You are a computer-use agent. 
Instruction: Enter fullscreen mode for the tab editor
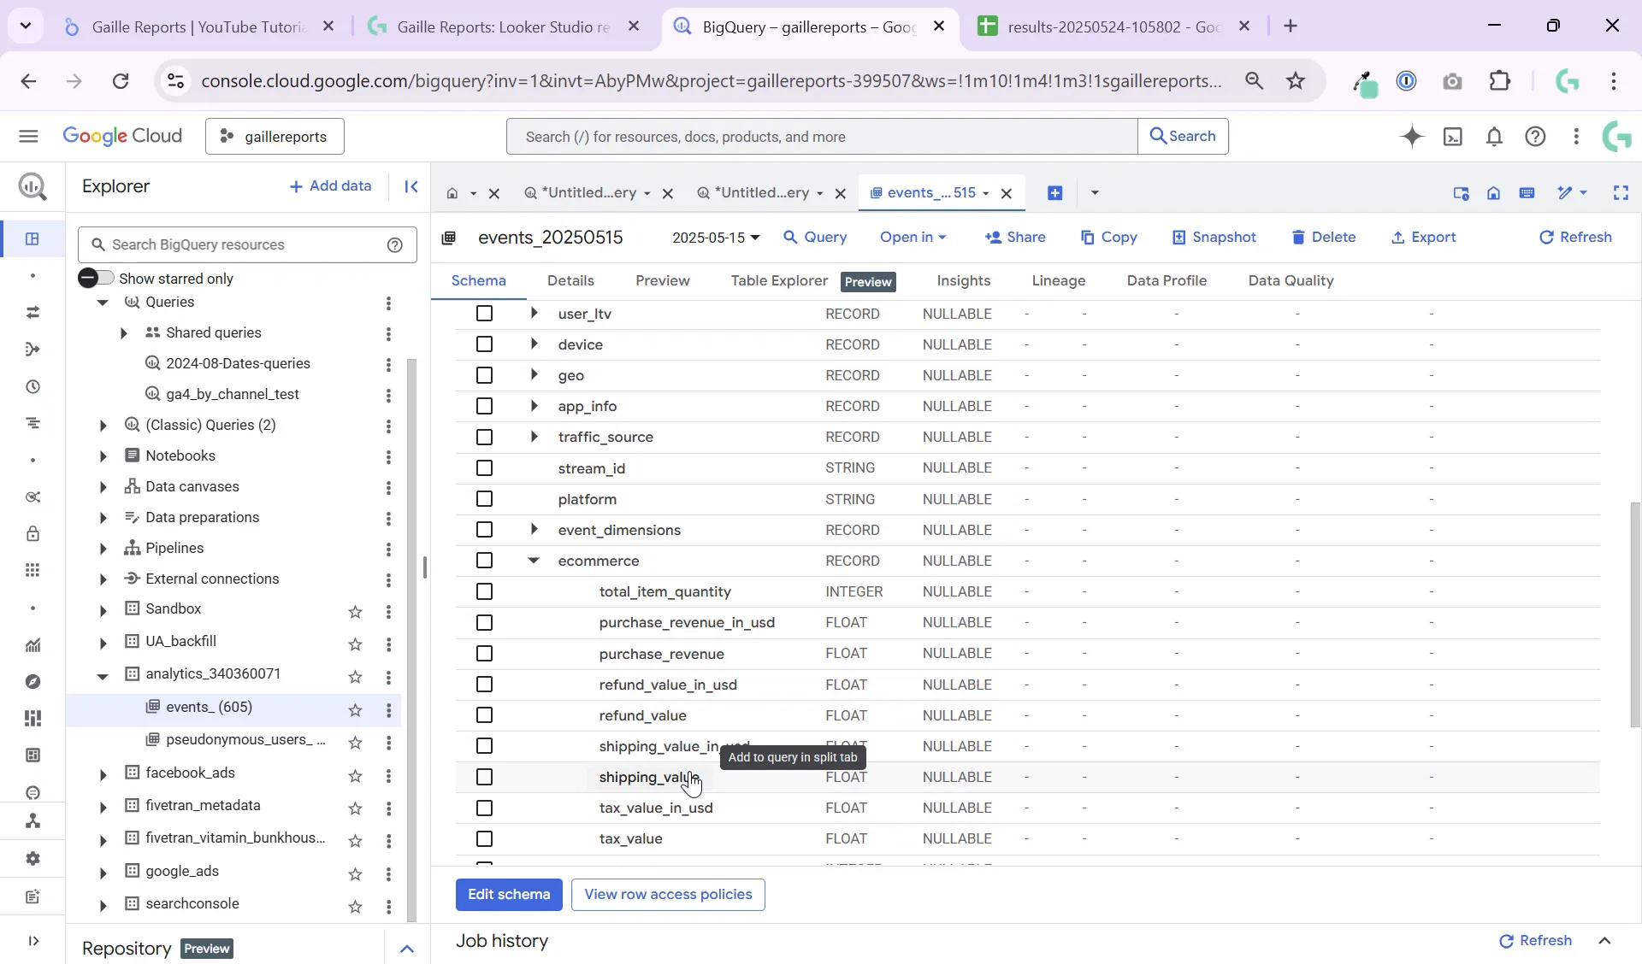point(1622,193)
